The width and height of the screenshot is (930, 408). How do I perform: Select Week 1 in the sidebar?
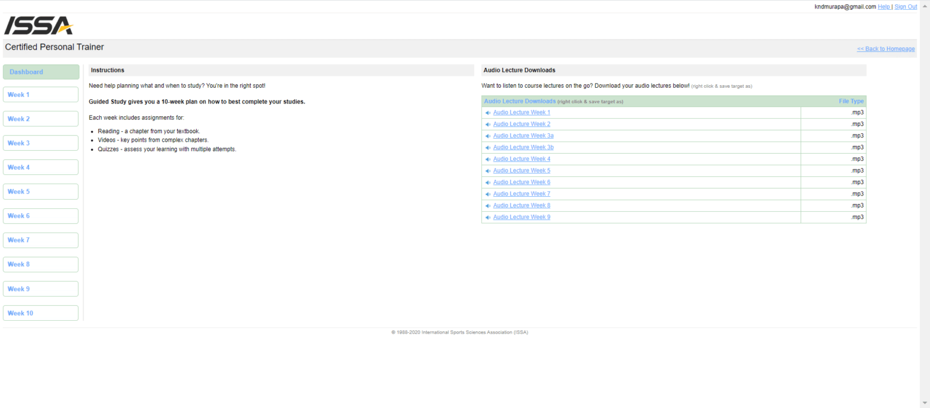[41, 94]
